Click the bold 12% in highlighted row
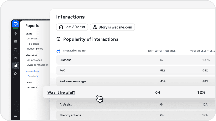 pos(201,92)
